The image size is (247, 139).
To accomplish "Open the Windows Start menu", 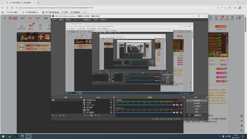I will click(x=3, y=136).
